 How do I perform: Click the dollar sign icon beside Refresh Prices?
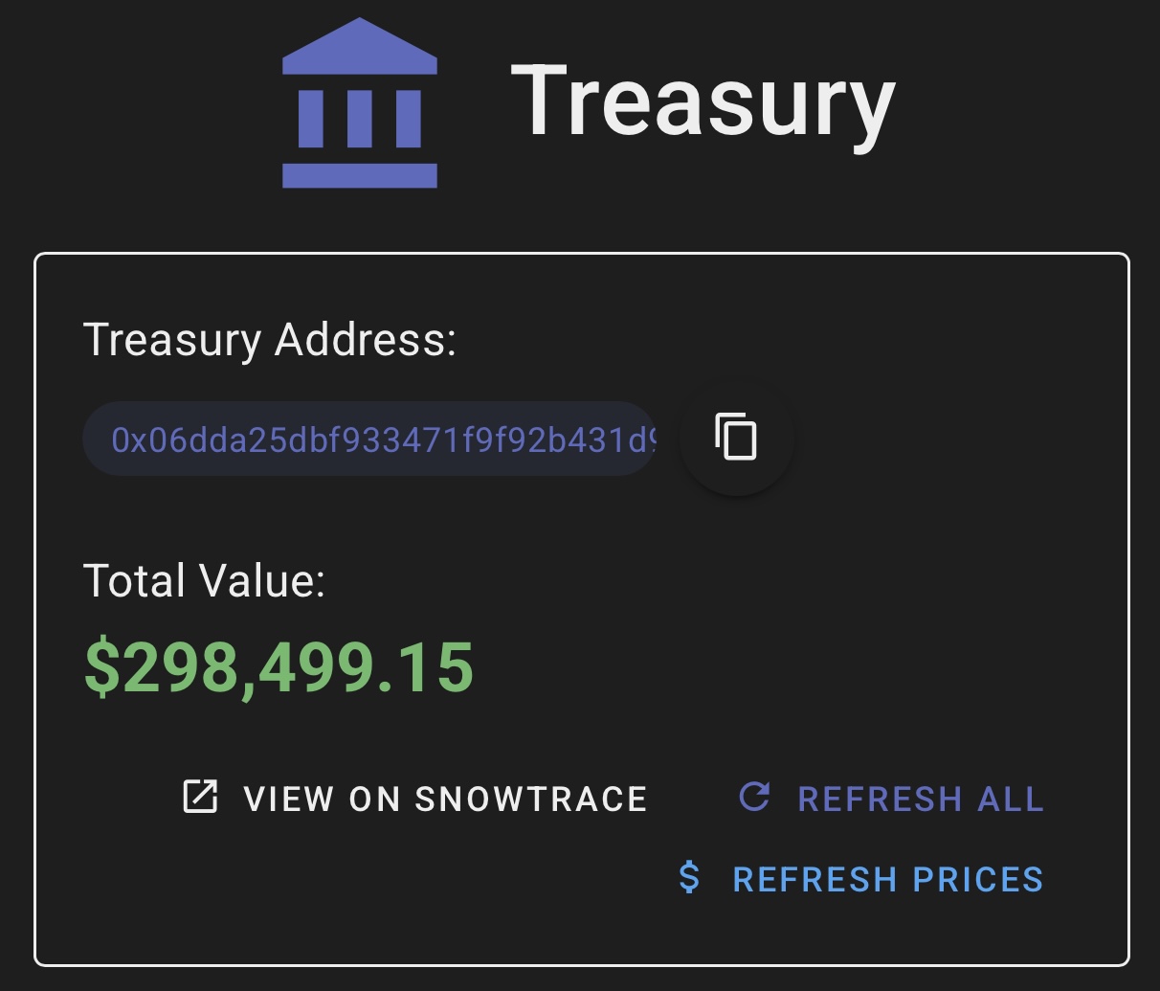(689, 877)
